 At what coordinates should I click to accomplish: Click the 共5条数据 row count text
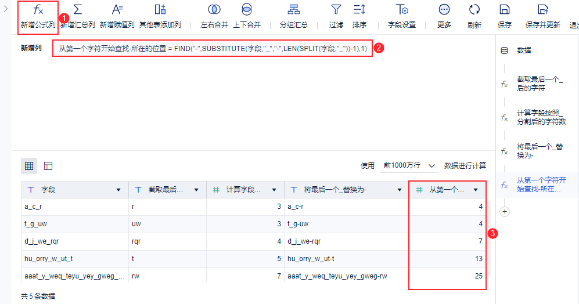pyautogui.click(x=38, y=296)
